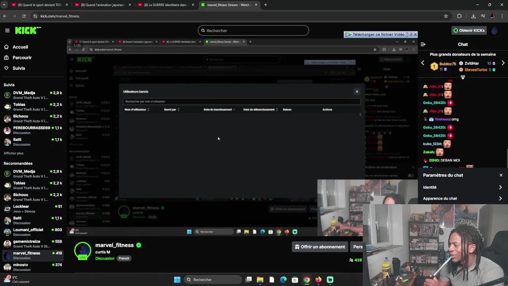
Task: Dismiss the video download bar with X
Action: (x=415, y=35)
